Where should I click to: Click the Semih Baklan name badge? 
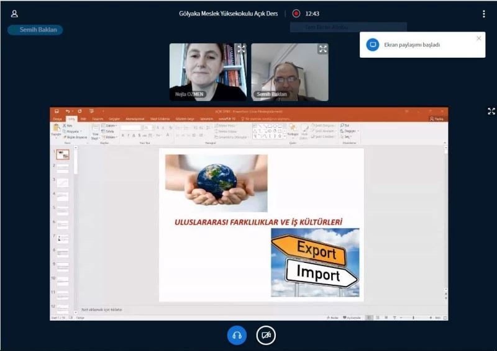35,30
